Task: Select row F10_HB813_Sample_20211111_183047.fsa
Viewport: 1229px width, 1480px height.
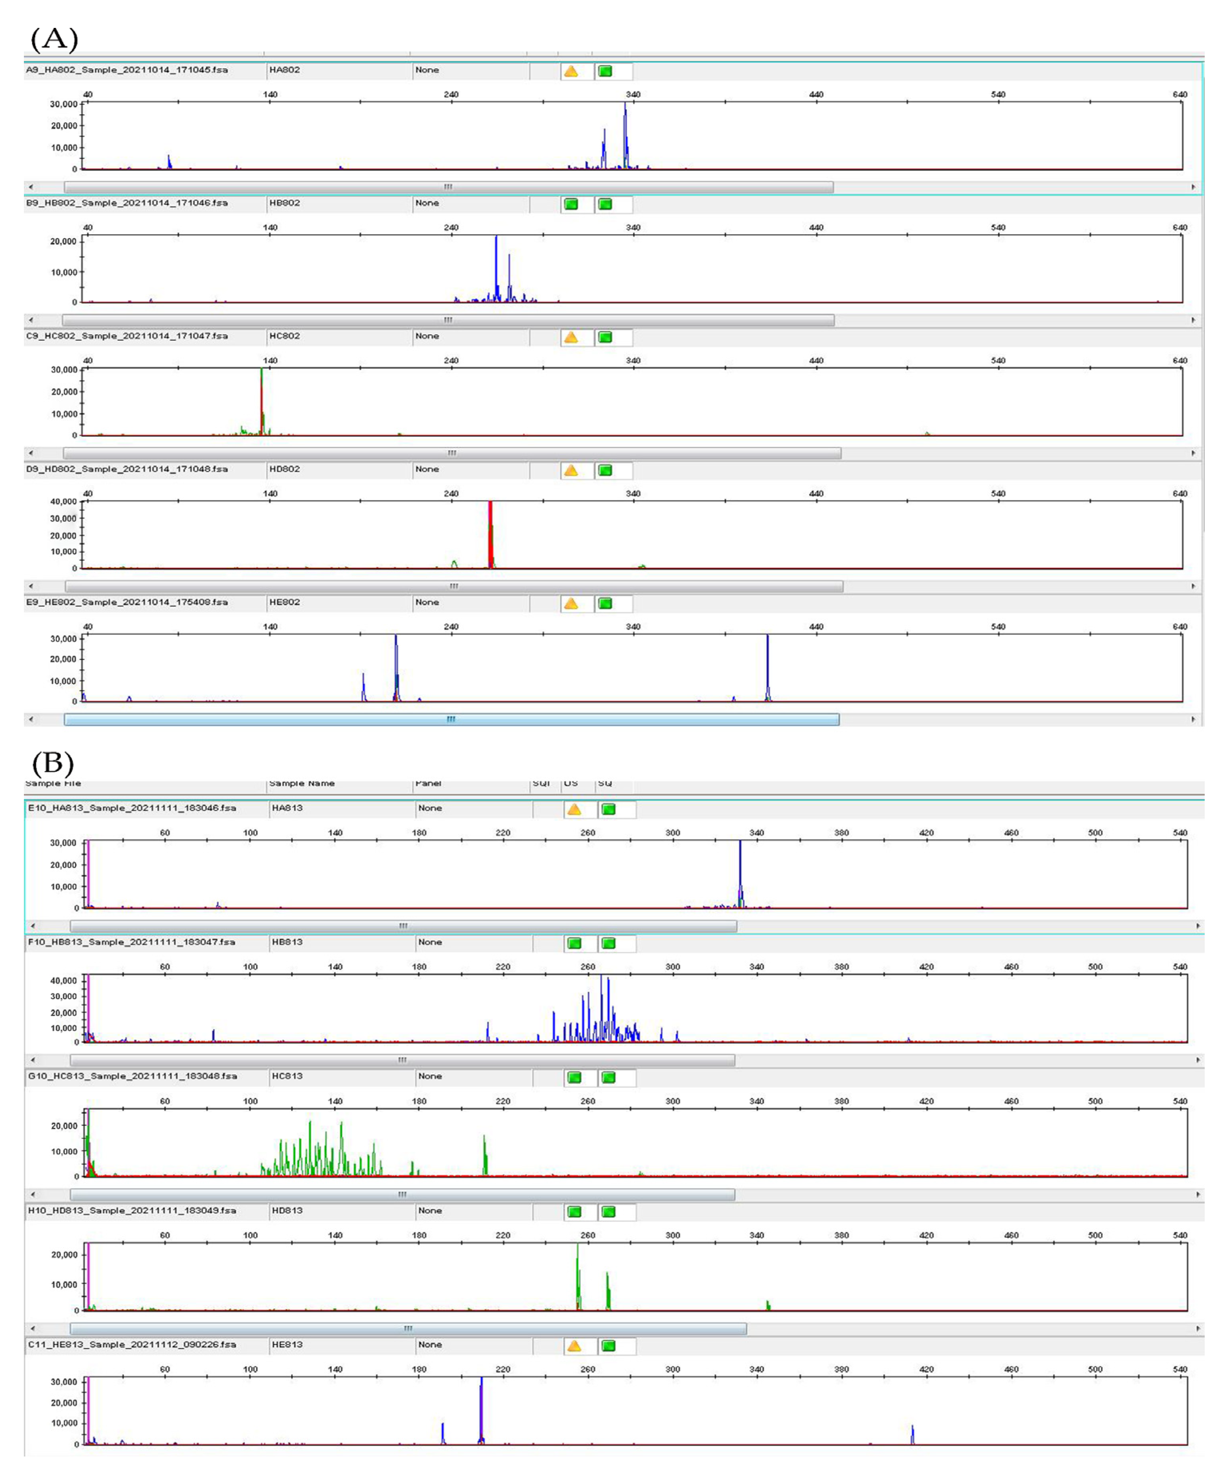Action: (x=131, y=942)
